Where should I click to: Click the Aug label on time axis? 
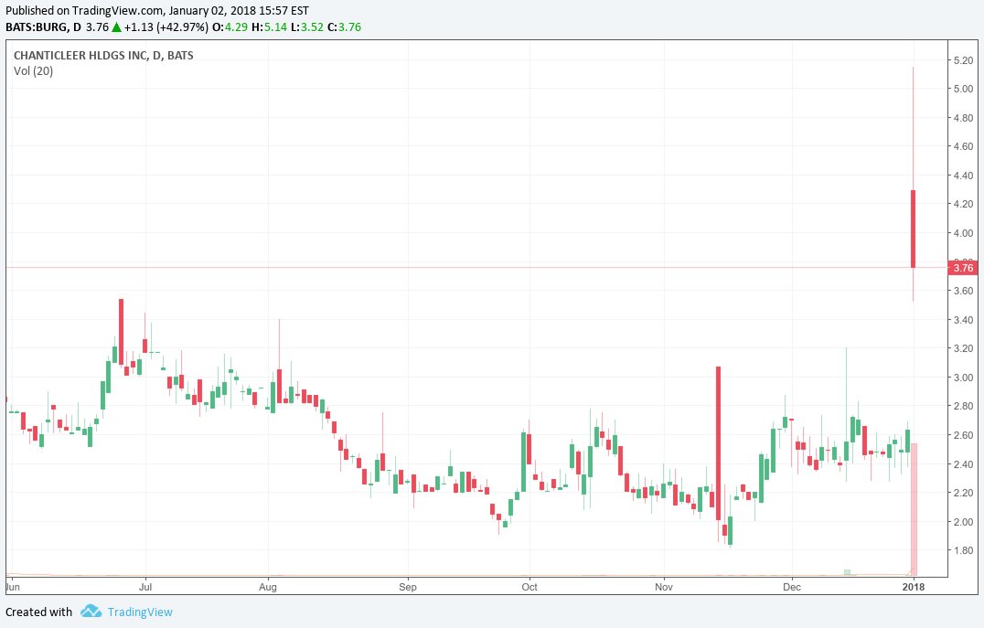(268, 587)
